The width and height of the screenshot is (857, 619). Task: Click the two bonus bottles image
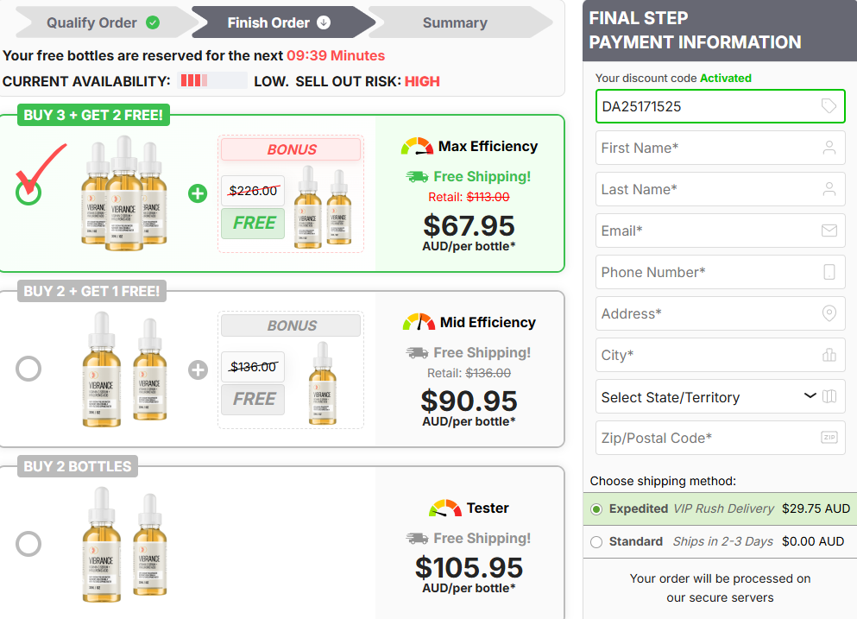[x=323, y=207]
